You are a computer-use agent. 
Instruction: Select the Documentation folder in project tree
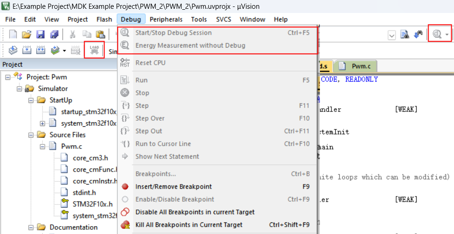(74, 228)
